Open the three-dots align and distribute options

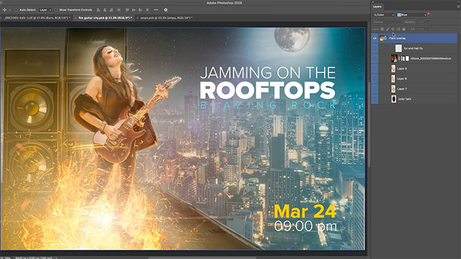point(156,10)
